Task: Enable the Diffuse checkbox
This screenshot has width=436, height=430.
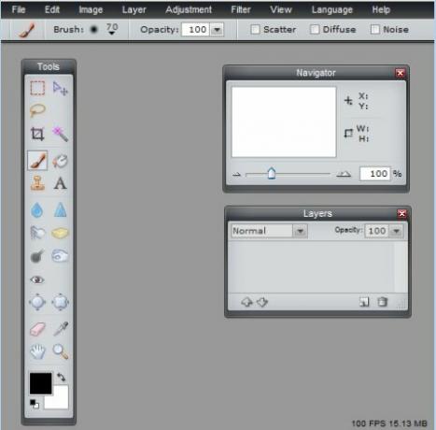Action: (315, 29)
